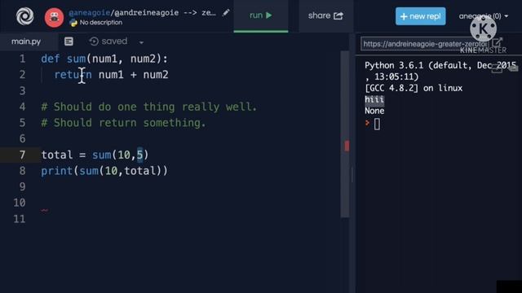Click the repl title '@andreineagoie --> ze…'
This screenshot has width=522, height=293.
[165, 13]
